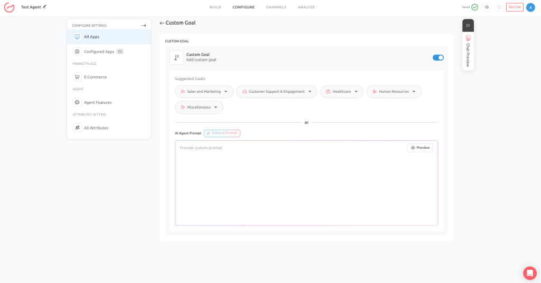
Task: Click the app logo in top-left corner
Action: pyautogui.click(x=10, y=7)
